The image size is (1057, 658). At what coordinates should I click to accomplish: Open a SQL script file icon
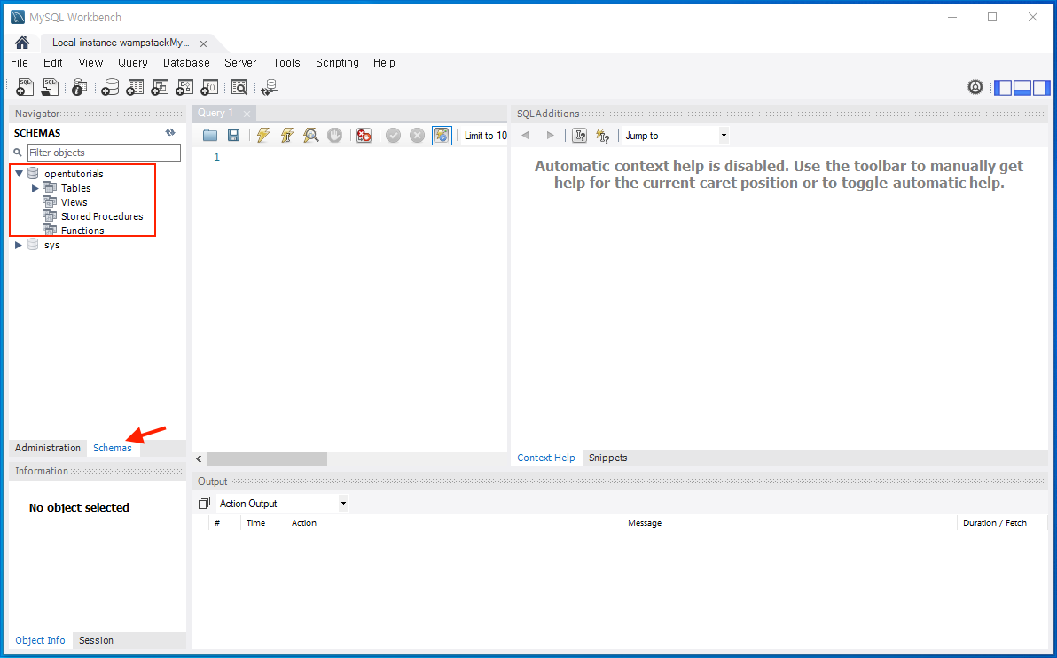[x=50, y=87]
